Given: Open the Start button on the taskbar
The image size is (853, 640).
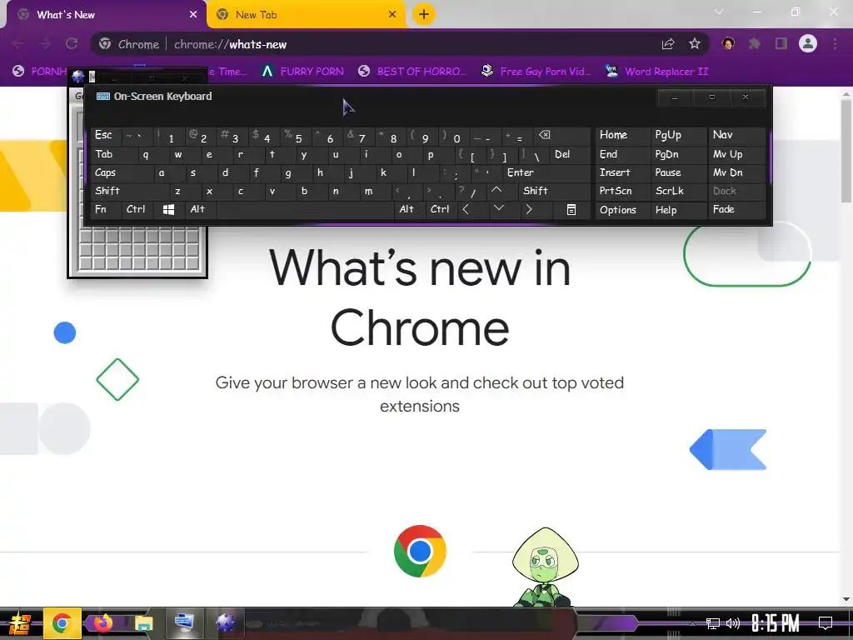Looking at the screenshot, I should tap(19, 623).
